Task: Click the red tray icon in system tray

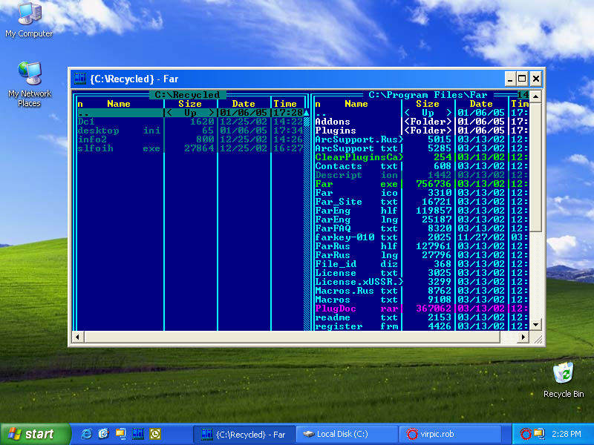Action: click(525, 434)
